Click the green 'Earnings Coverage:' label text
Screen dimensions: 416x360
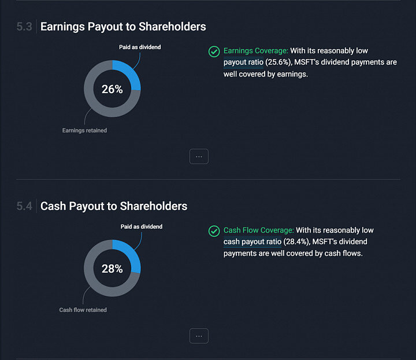click(256, 51)
